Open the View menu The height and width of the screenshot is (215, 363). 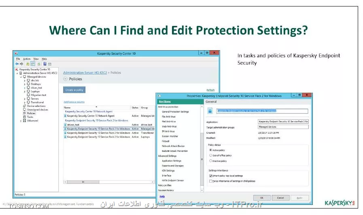coord(36,59)
